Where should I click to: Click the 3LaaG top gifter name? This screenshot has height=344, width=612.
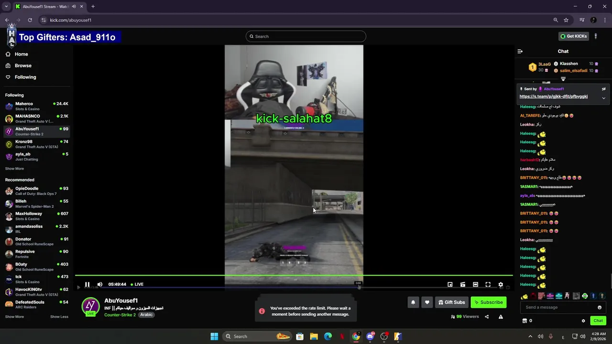click(x=545, y=64)
